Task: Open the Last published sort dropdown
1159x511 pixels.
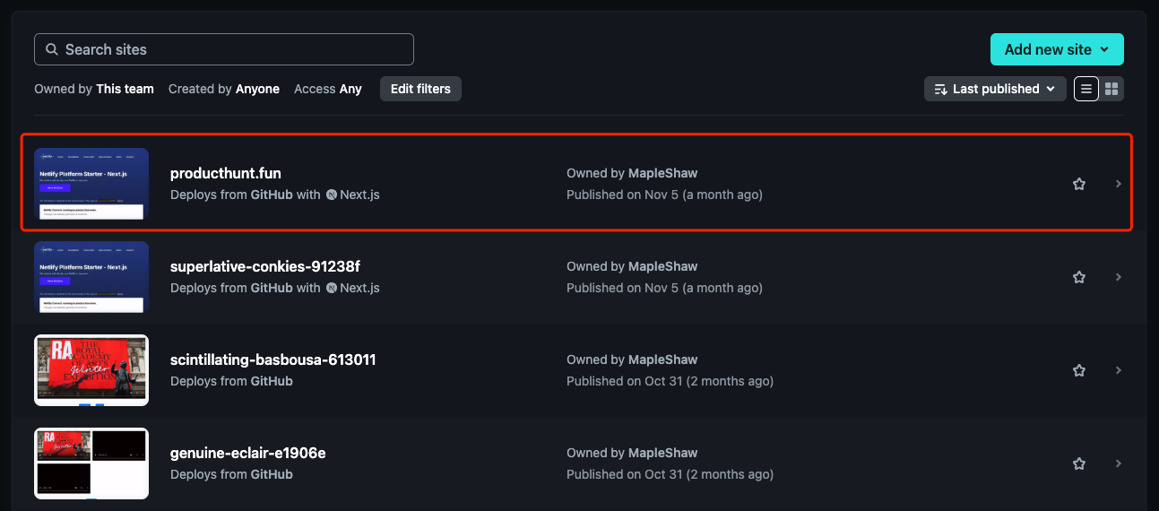Action: 995,89
